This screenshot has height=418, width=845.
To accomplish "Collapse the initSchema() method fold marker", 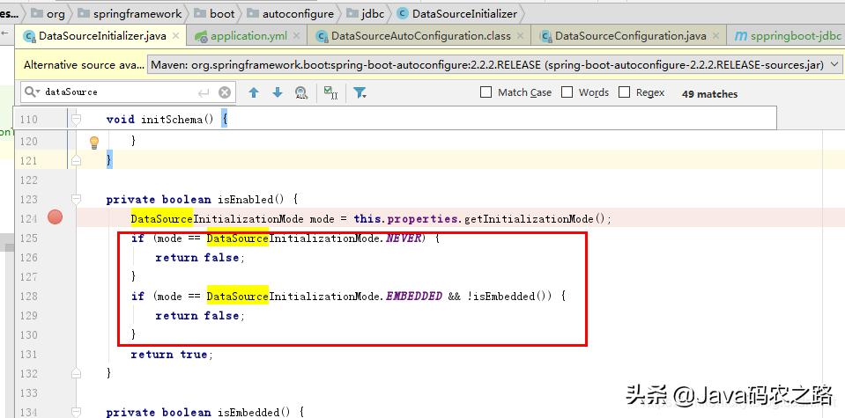I will pyautogui.click(x=76, y=119).
